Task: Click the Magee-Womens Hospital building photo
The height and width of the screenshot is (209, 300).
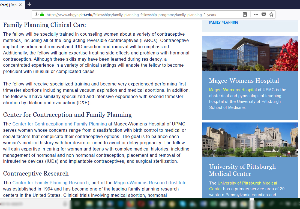Action: pos(250,53)
